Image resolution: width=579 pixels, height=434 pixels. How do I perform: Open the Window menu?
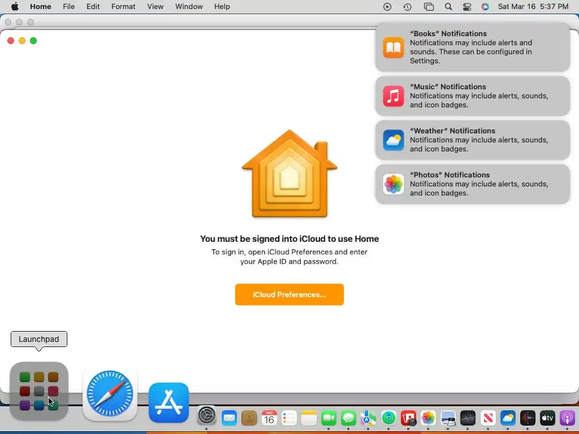(x=189, y=6)
